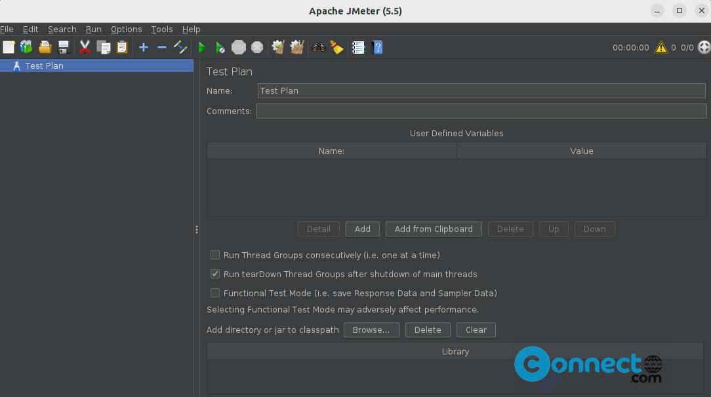The width and height of the screenshot is (711, 397).
Task: Open the Edit menu
Action: [30, 29]
